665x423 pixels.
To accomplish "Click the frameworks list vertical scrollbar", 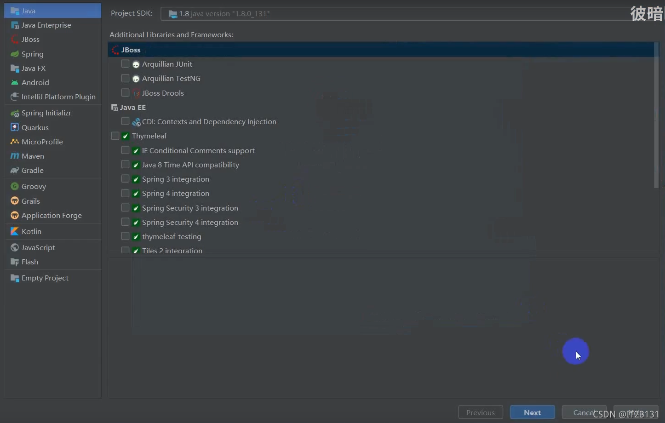I will pos(656,115).
